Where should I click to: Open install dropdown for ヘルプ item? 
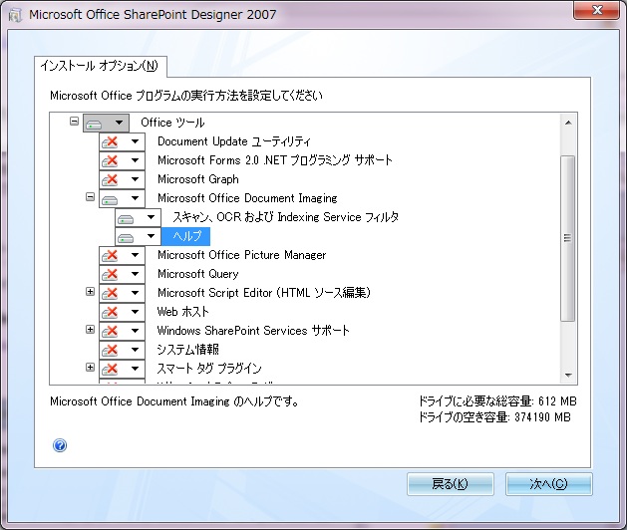pyautogui.click(x=150, y=236)
